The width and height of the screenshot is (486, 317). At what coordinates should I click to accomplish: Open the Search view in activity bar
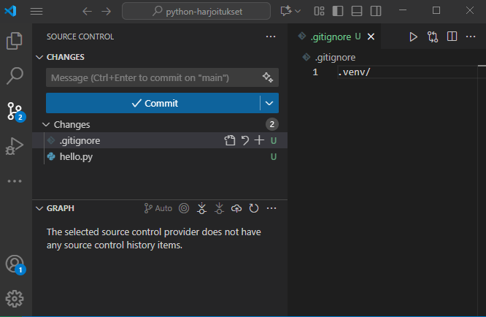coord(15,75)
